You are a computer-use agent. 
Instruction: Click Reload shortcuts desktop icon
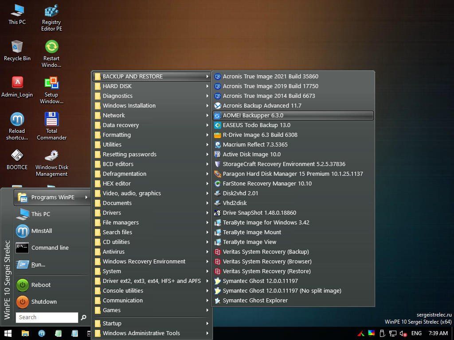[17, 127]
